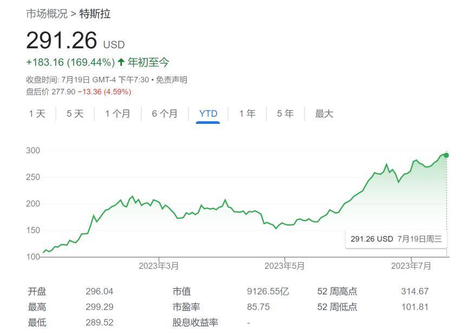Click the 市值 value 9126.55亿
Image resolution: width=471 pixels, height=333 pixels.
[x=267, y=291]
